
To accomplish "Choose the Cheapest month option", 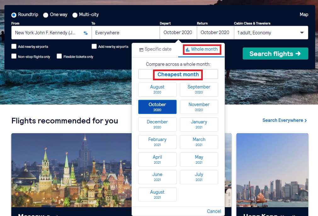I will (178, 74).
